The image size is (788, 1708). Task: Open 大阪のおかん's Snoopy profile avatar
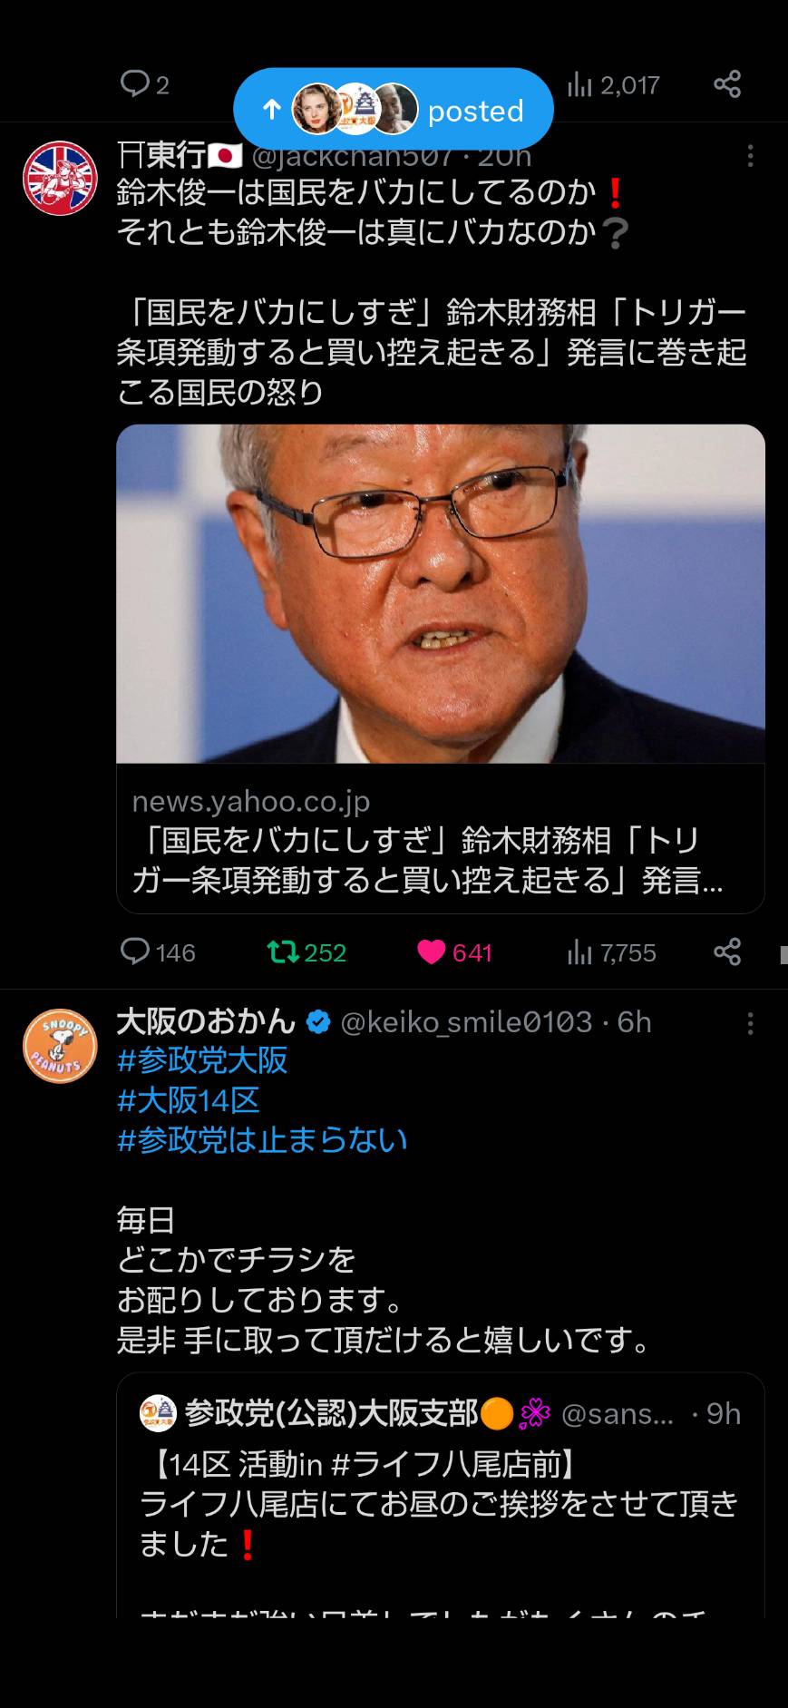coord(60,1046)
